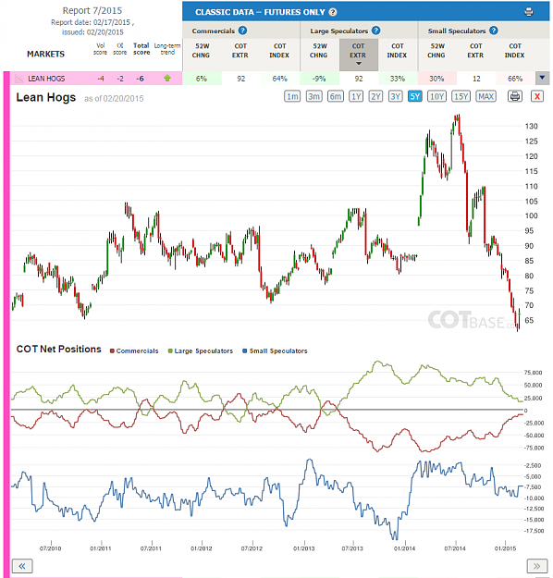The image size is (553, 578).
Task: Open help icon next to Commercials
Action: coord(242,31)
